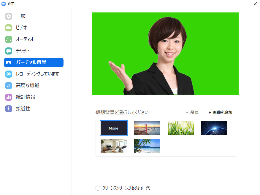
Task: Click the chat speech bubble icon
Action: 9,51
